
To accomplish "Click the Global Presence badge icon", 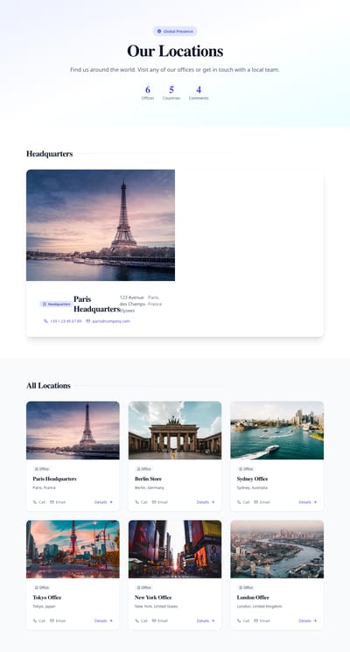I will tap(159, 32).
